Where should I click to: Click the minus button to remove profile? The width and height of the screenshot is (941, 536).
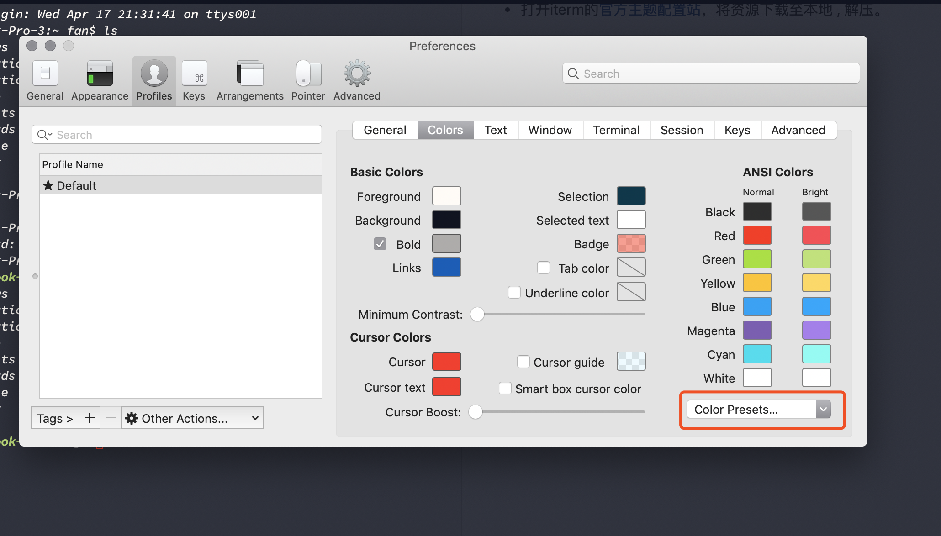click(111, 418)
